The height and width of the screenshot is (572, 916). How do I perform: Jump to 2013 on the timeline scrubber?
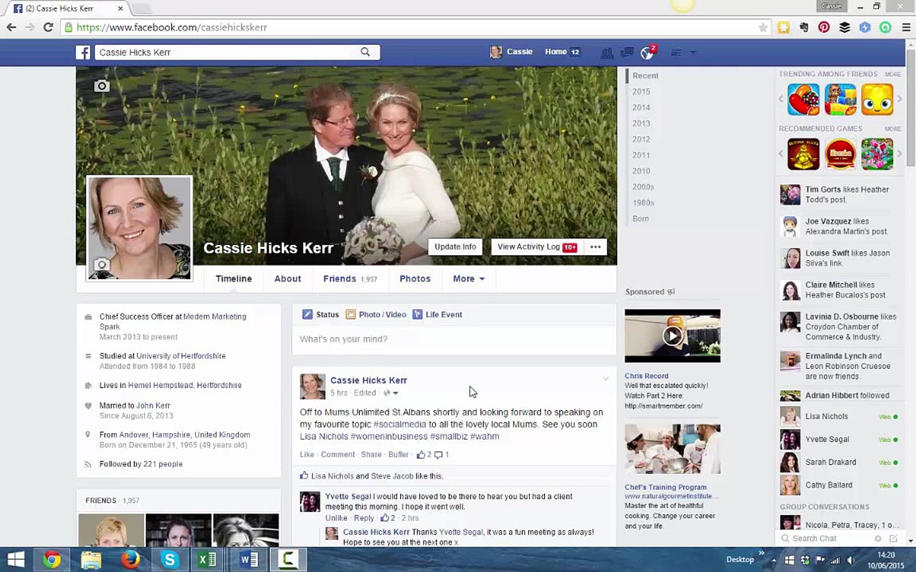[x=641, y=123]
